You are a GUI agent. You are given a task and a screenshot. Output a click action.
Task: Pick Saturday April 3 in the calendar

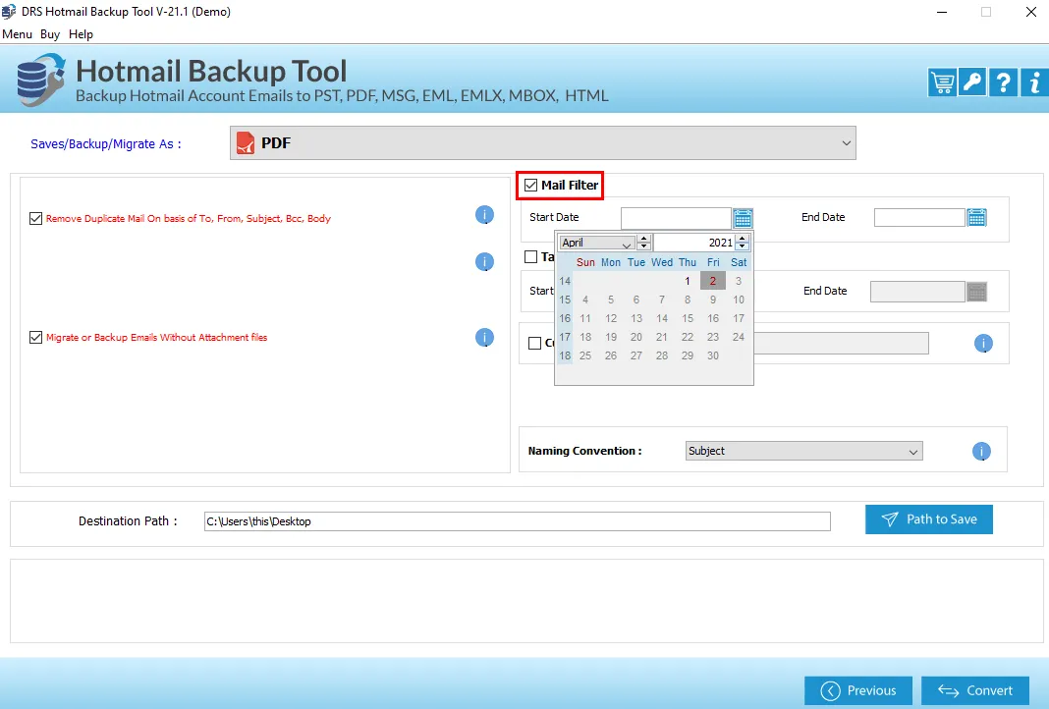point(739,281)
